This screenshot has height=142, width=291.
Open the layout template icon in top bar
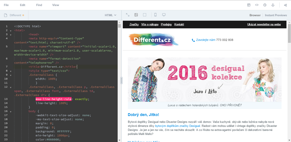249,5
